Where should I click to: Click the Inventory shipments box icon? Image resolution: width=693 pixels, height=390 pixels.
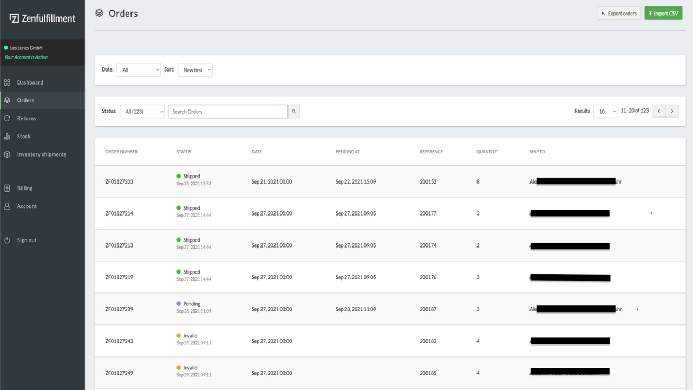pos(7,154)
